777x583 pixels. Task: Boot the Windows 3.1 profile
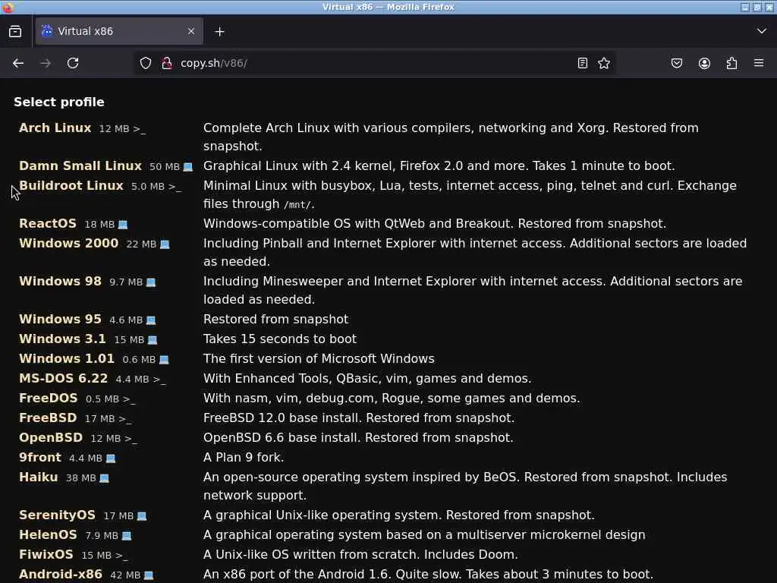62,339
